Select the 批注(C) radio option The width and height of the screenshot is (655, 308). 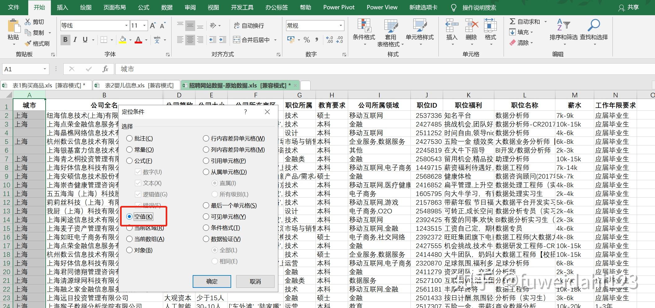129,139
